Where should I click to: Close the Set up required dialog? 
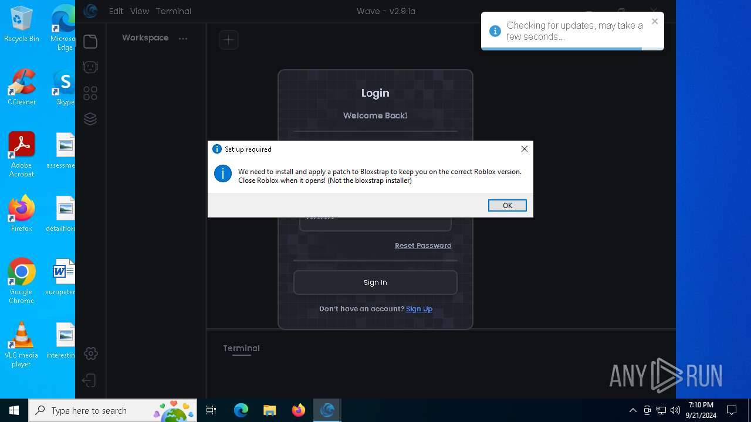click(525, 149)
